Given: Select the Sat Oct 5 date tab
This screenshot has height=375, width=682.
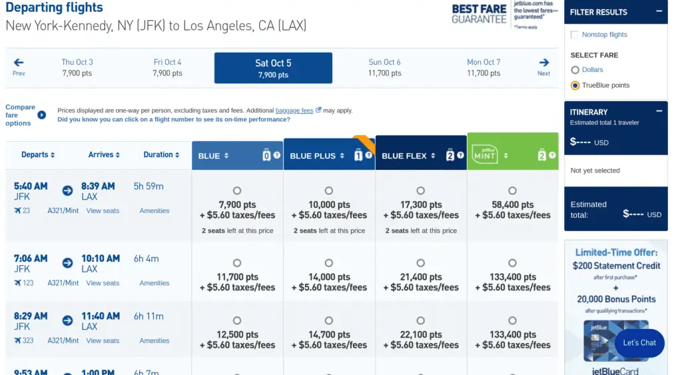Looking at the screenshot, I should (x=273, y=68).
